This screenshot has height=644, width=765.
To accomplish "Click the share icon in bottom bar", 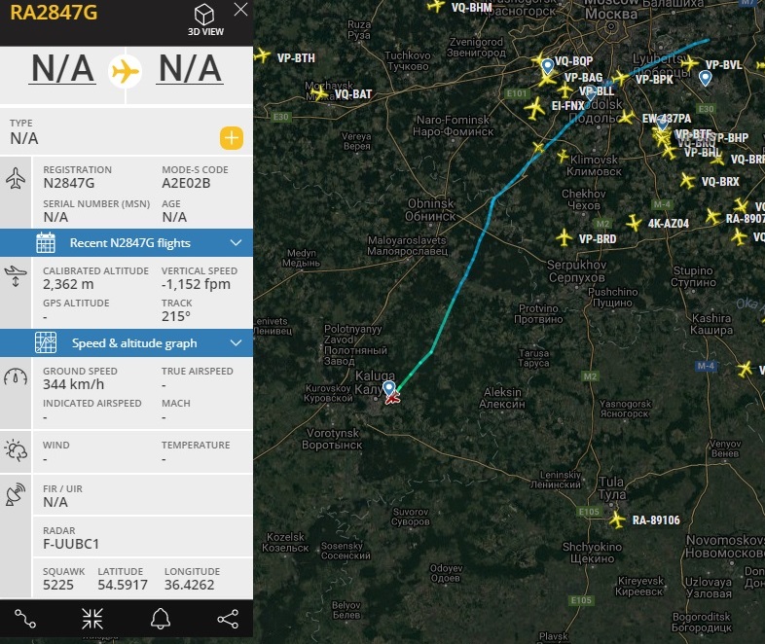I will click(x=227, y=618).
